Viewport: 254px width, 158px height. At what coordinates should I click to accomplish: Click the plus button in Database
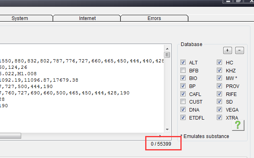(228, 50)
